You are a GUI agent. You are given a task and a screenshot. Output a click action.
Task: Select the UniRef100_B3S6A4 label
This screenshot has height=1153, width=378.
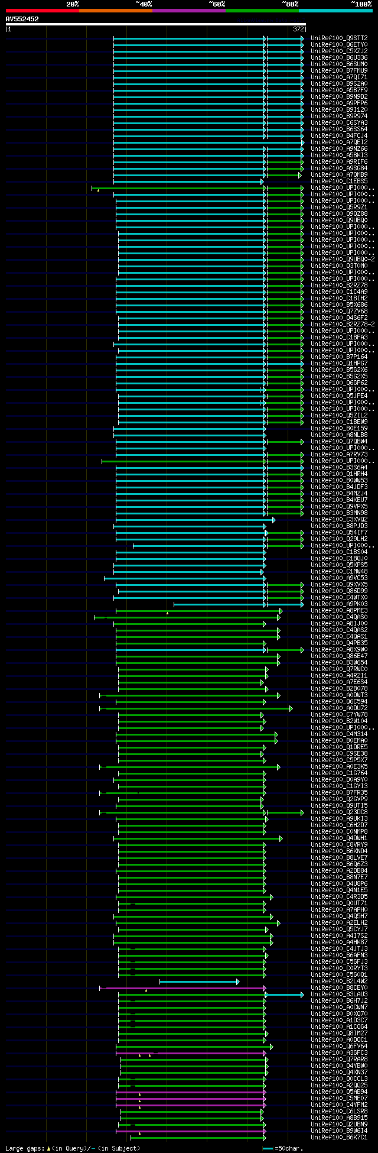(x=339, y=467)
